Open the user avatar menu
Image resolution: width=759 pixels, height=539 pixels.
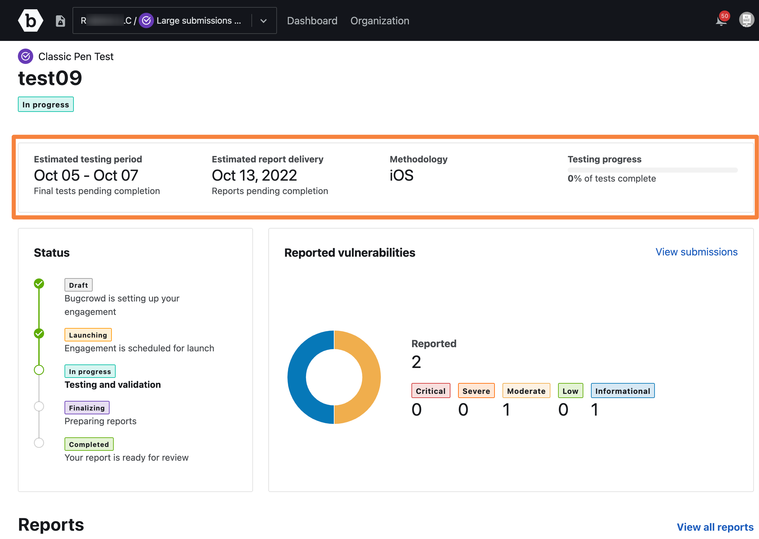747,20
